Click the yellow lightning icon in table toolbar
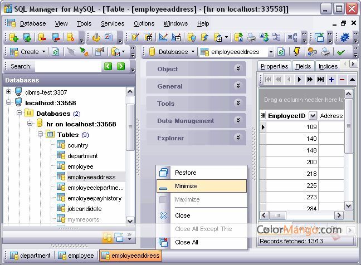The height and width of the screenshot is (265, 361). 297,52
